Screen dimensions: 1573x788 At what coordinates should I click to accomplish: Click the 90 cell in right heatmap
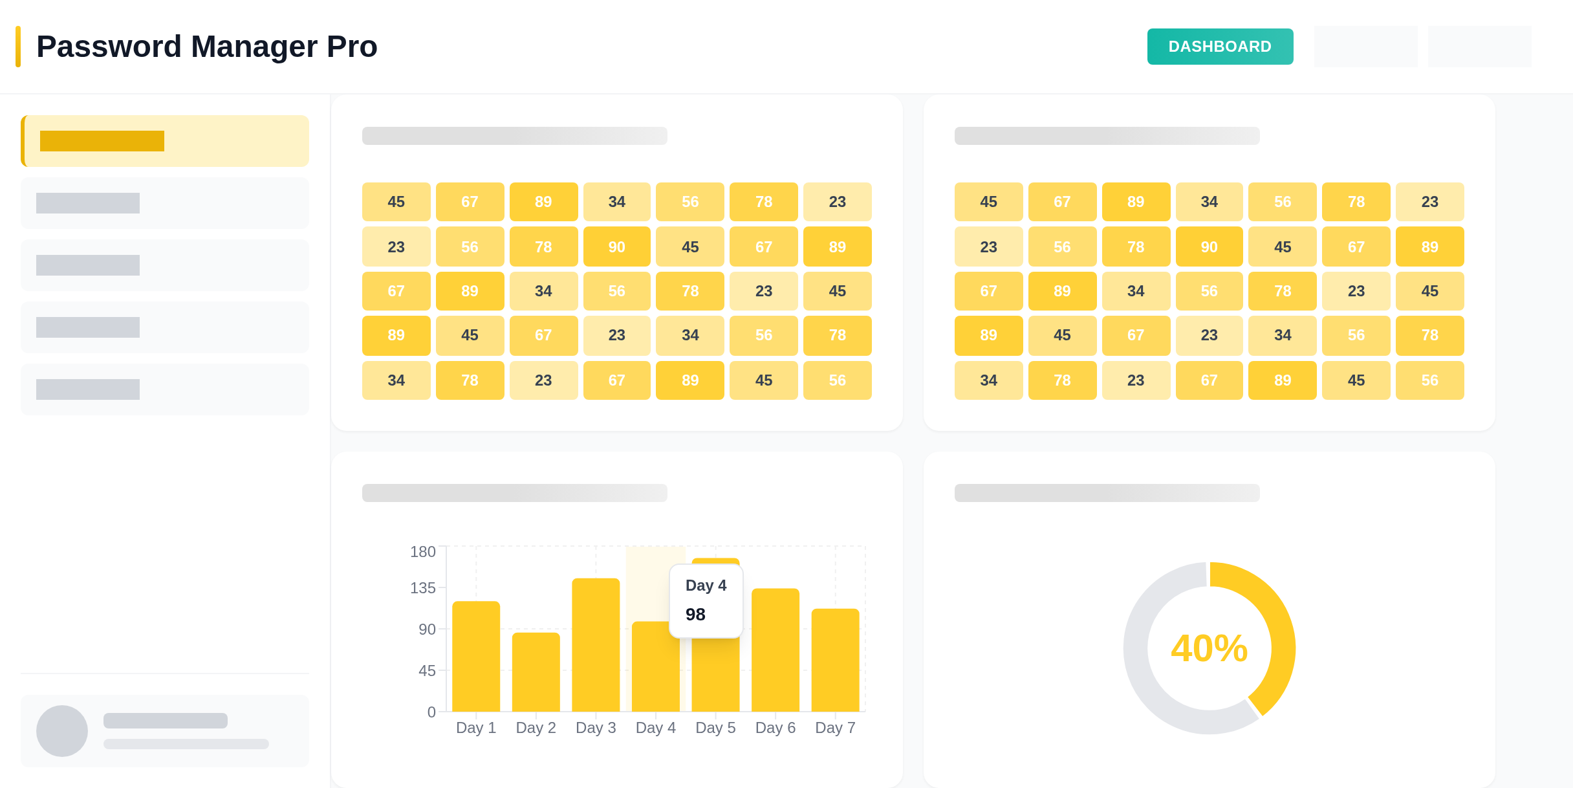click(x=1209, y=246)
